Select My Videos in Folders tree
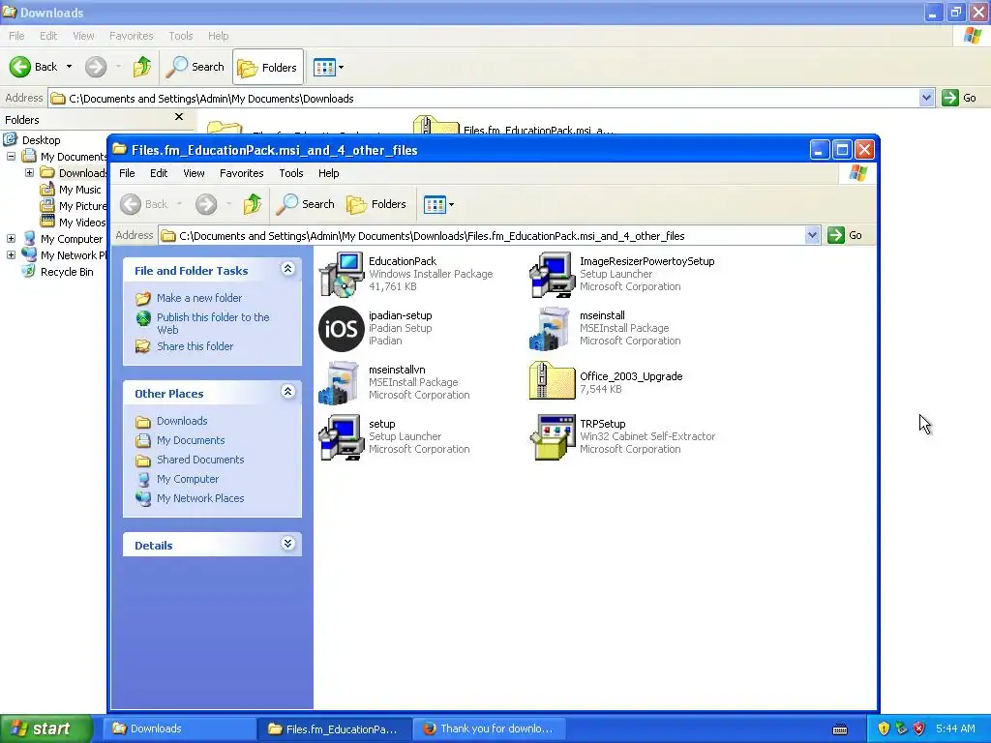This screenshot has height=743, width=991. pos(82,223)
